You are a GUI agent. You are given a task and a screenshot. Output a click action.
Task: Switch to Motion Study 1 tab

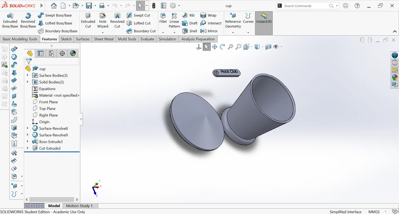[79, 206]
